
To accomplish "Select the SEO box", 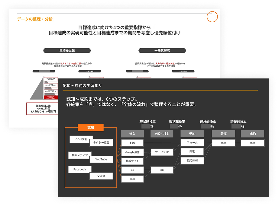I will pyautogui.click(x=132, y=143).
